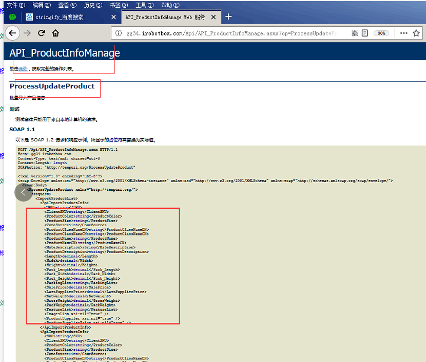Click the first ProductColor XML line

pyautogui.click(x=84, y=216)
